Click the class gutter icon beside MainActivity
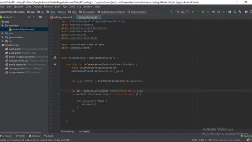Screen dimensions: 252x142 click(55, 58)
